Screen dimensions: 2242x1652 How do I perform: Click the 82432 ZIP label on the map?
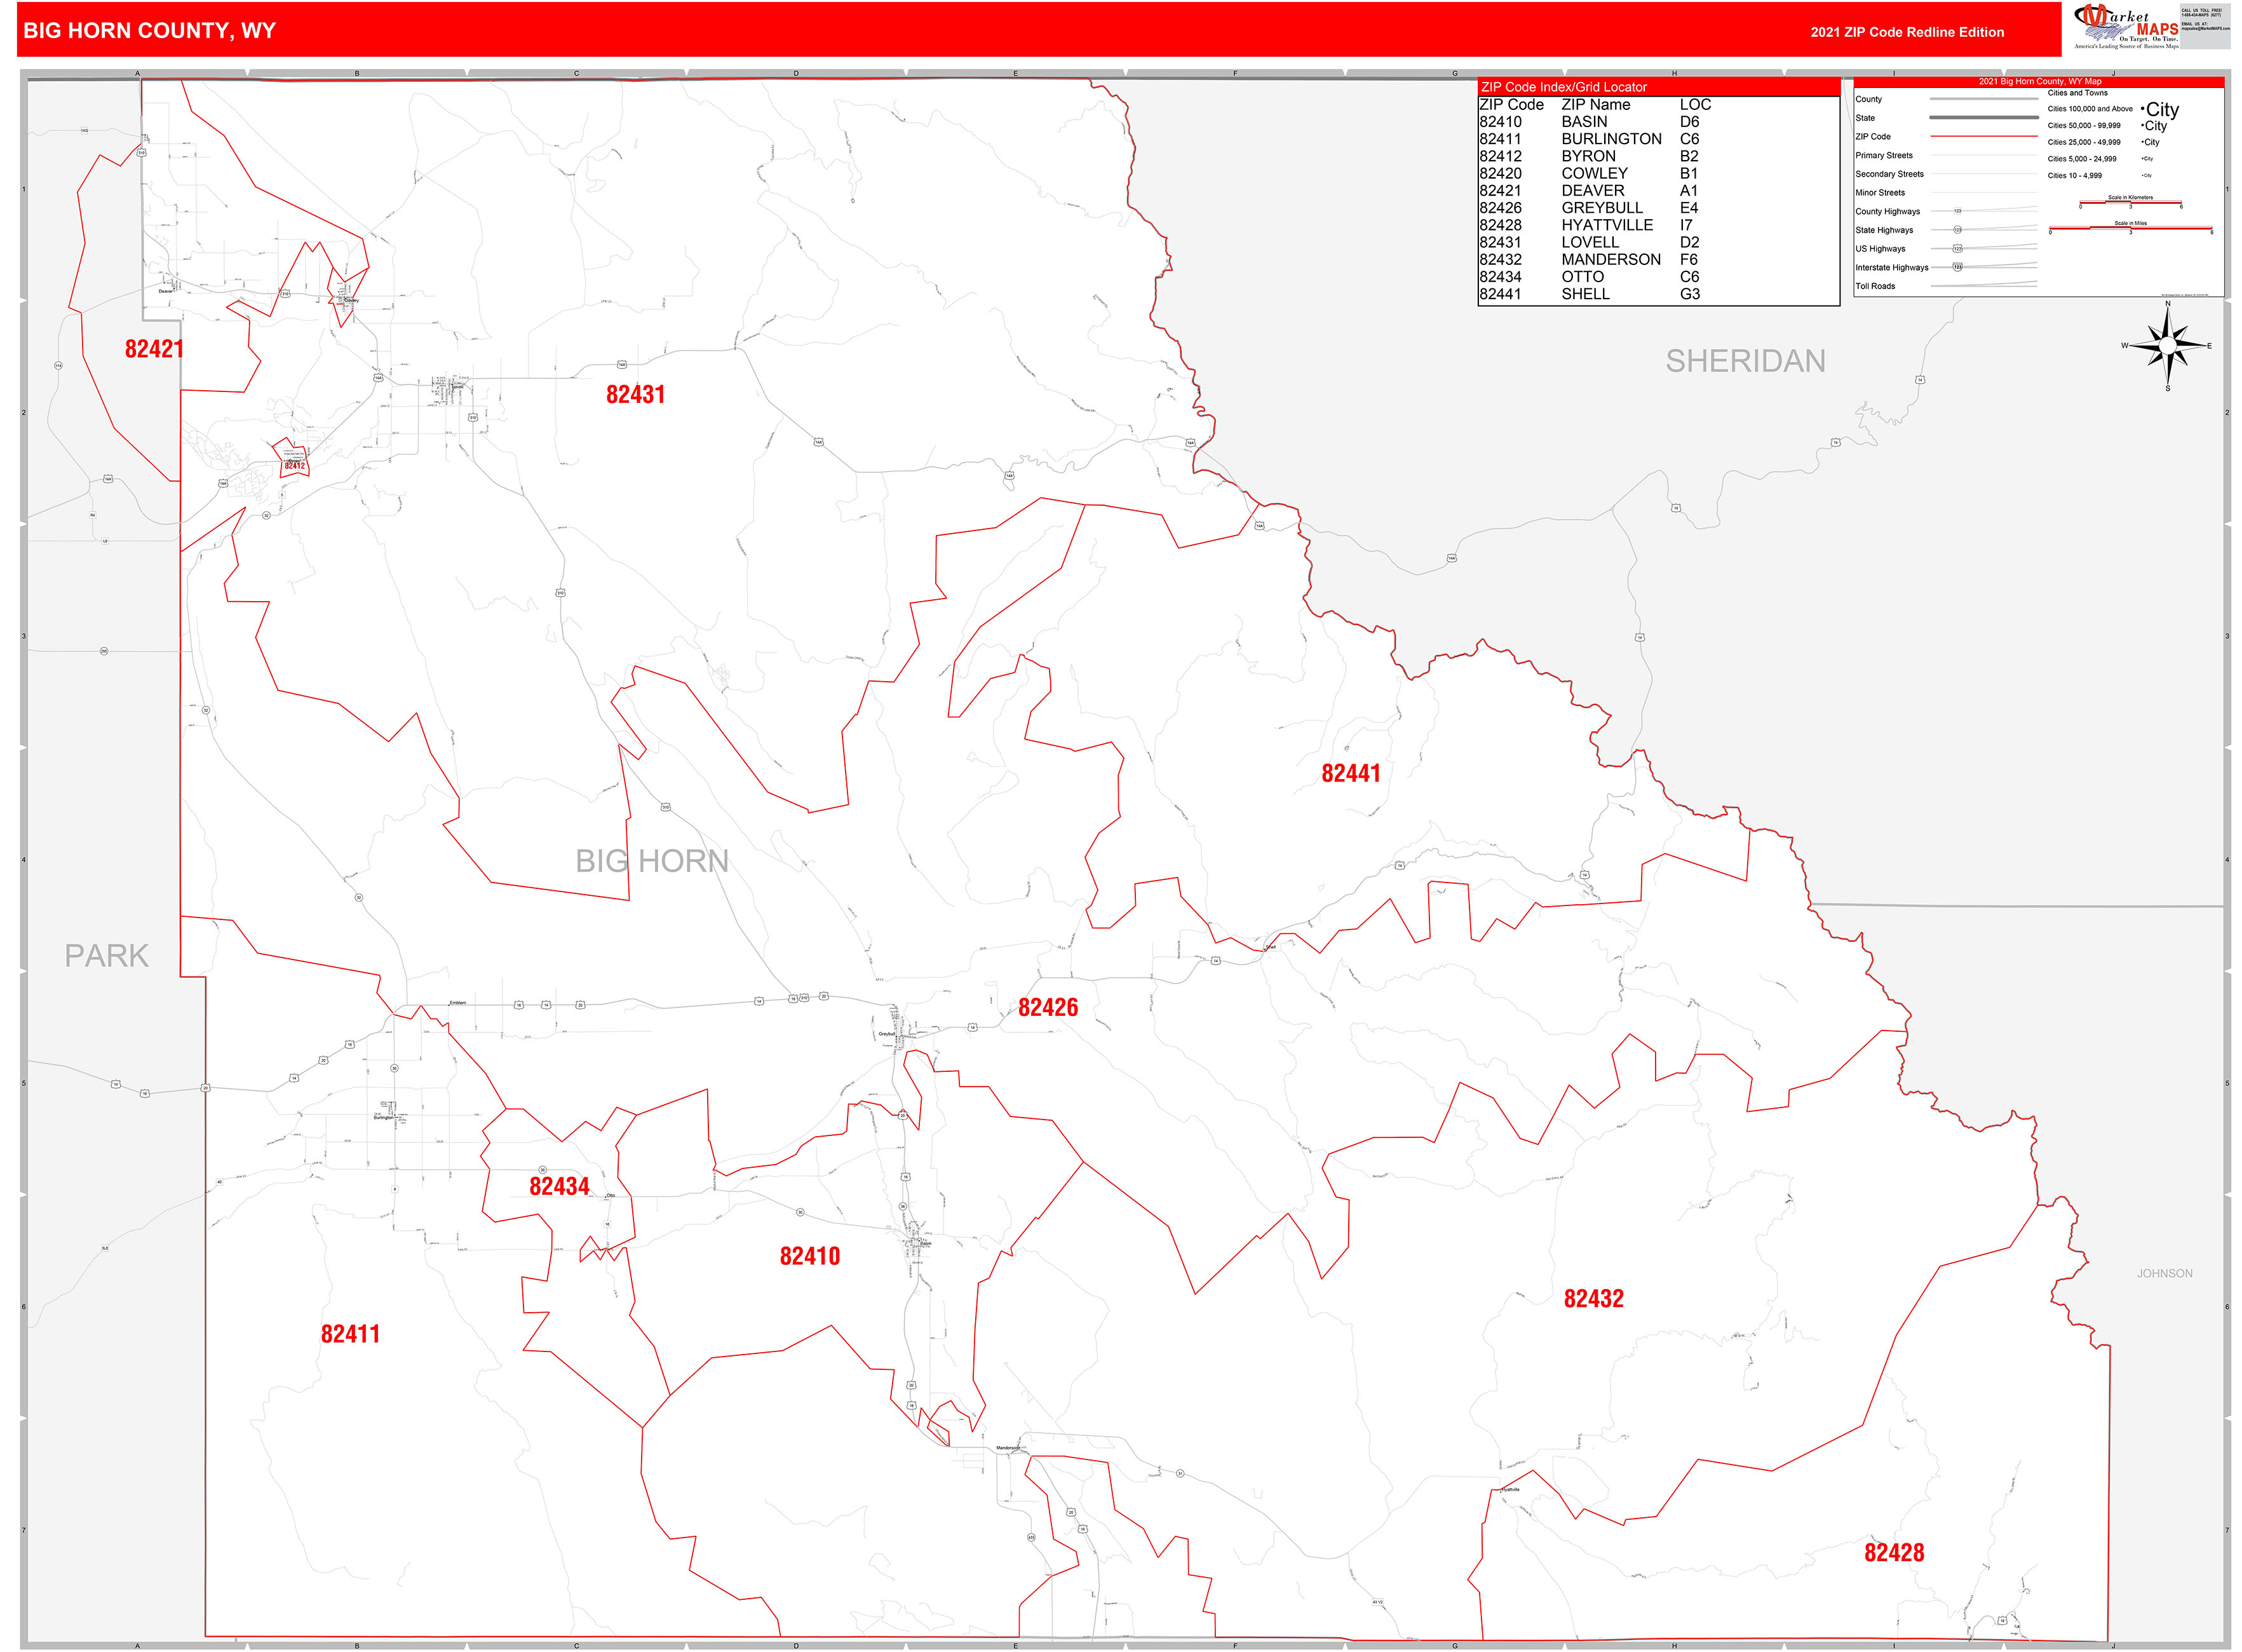pyautogui.click(x=1593, y=1299)
